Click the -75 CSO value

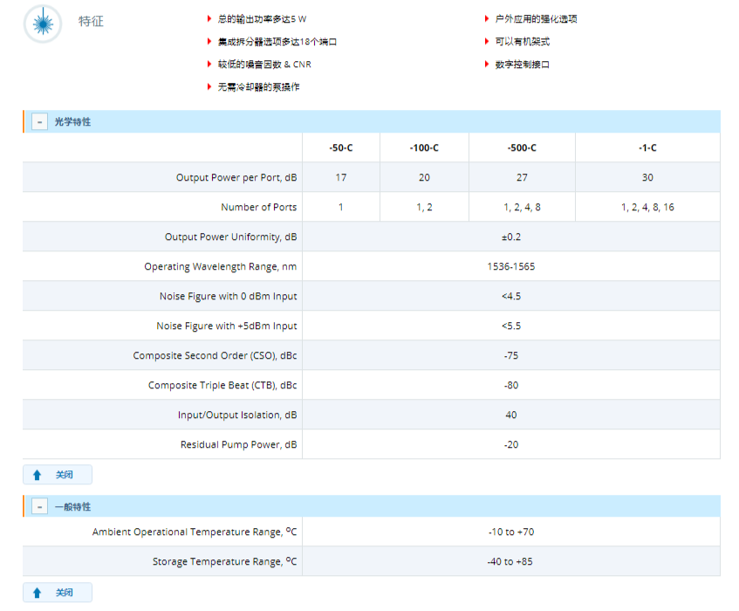(x=511, y=355)
